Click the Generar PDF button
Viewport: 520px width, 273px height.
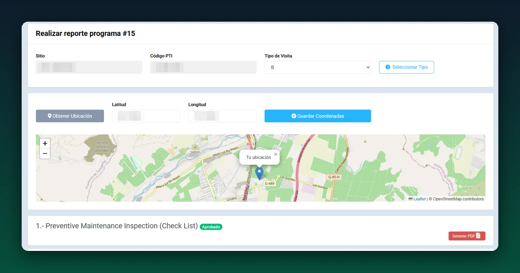coord(467,236)
